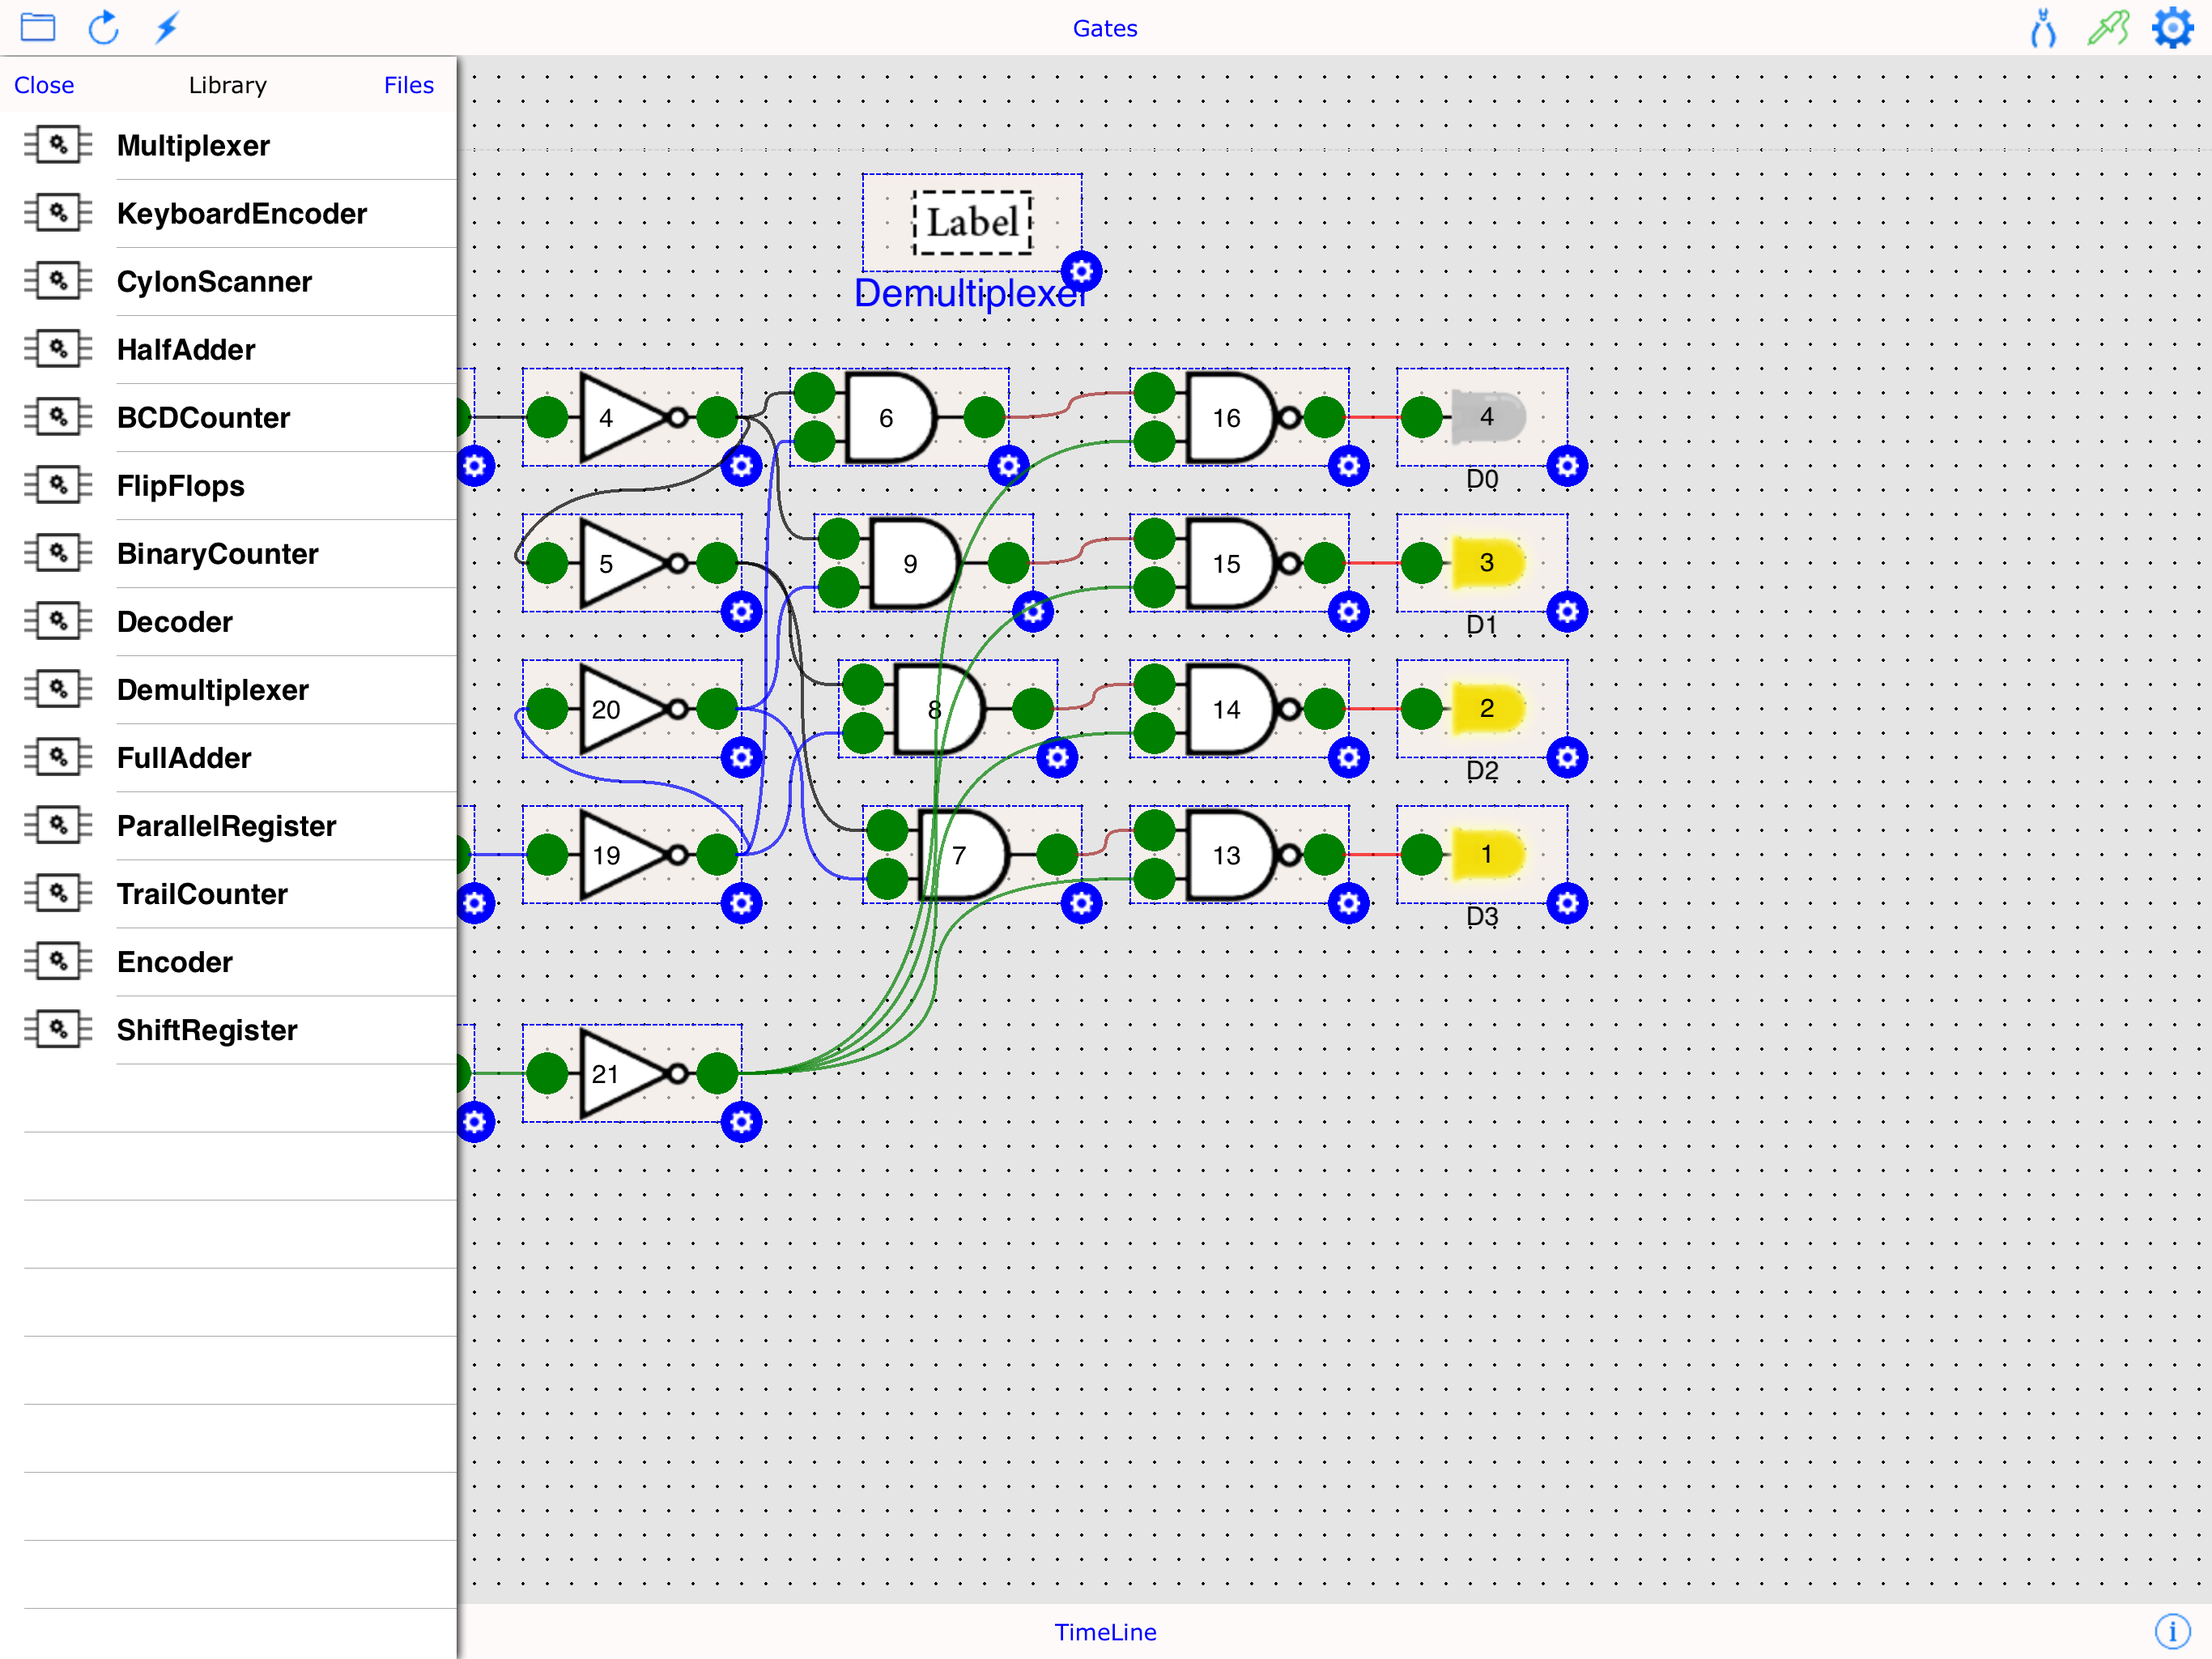The height and width of the screenshot is (1659, 2212).
Task: Open settings gear of inverter gate 4
Action: (741, 465)
